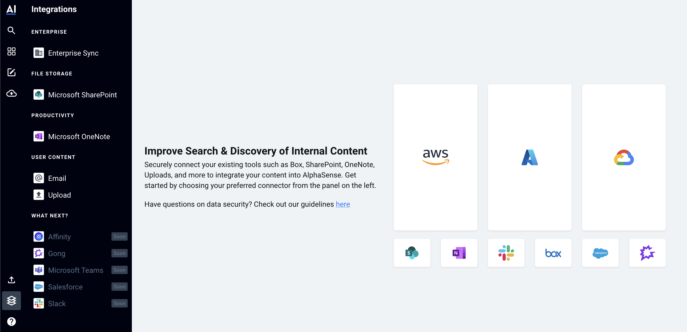Click the AWS logo card
Image resolution: width=687 pixels, height=332 pixels.
[x=436, y=157]
